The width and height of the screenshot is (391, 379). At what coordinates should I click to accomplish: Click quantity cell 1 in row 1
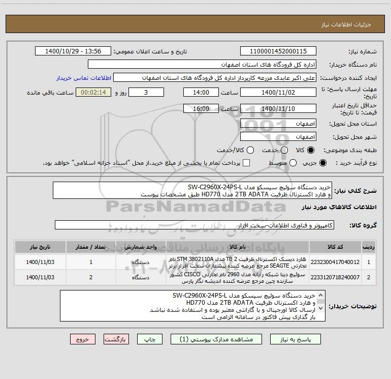[x=91, y=262]
